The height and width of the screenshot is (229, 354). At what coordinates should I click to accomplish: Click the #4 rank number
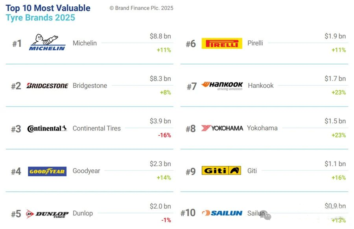click(16, 172)
